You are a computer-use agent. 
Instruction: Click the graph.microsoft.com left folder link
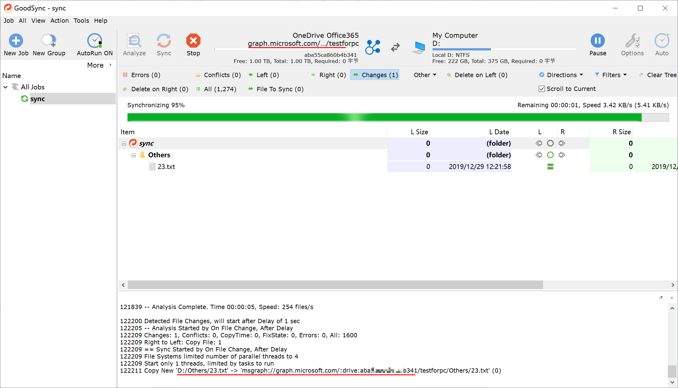tap(303, 44)
